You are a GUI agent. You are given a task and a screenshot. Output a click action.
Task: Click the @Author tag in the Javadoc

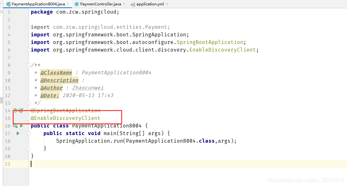pyautogui.click(x=51, y=88)
